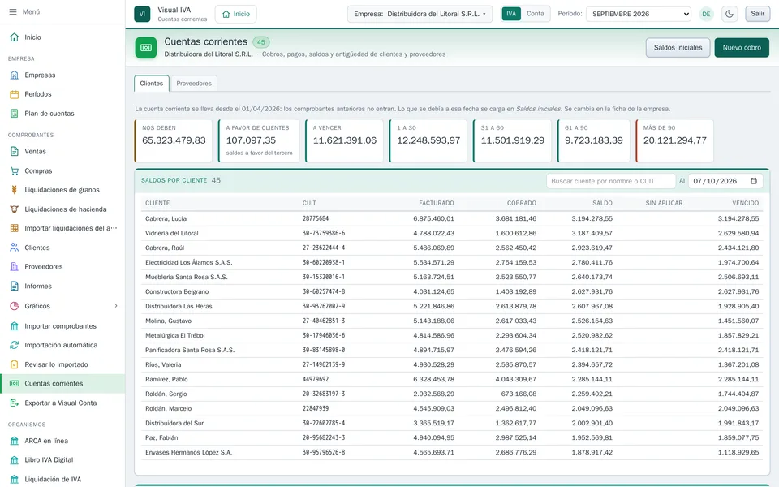Viewport: 779px width, 487px height.
Task: Click the Ventas document icon
Action: click(x=15, y=152)
